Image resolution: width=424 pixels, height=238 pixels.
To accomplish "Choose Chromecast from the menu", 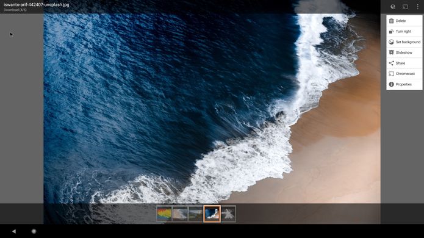I will (x=404, y=74).
